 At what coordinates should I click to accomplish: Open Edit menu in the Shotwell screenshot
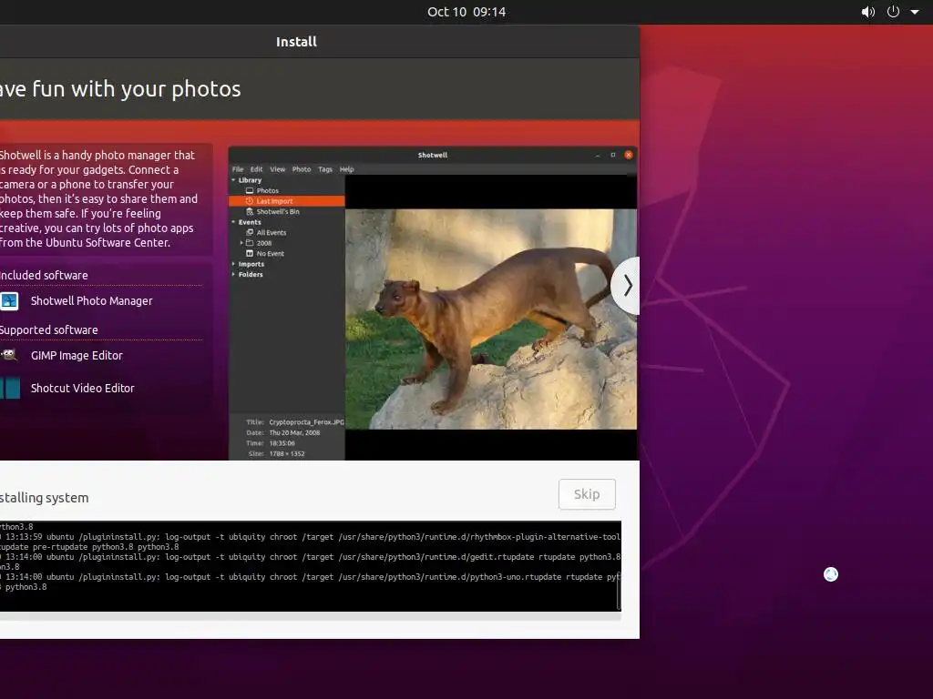tap(256, 169)
